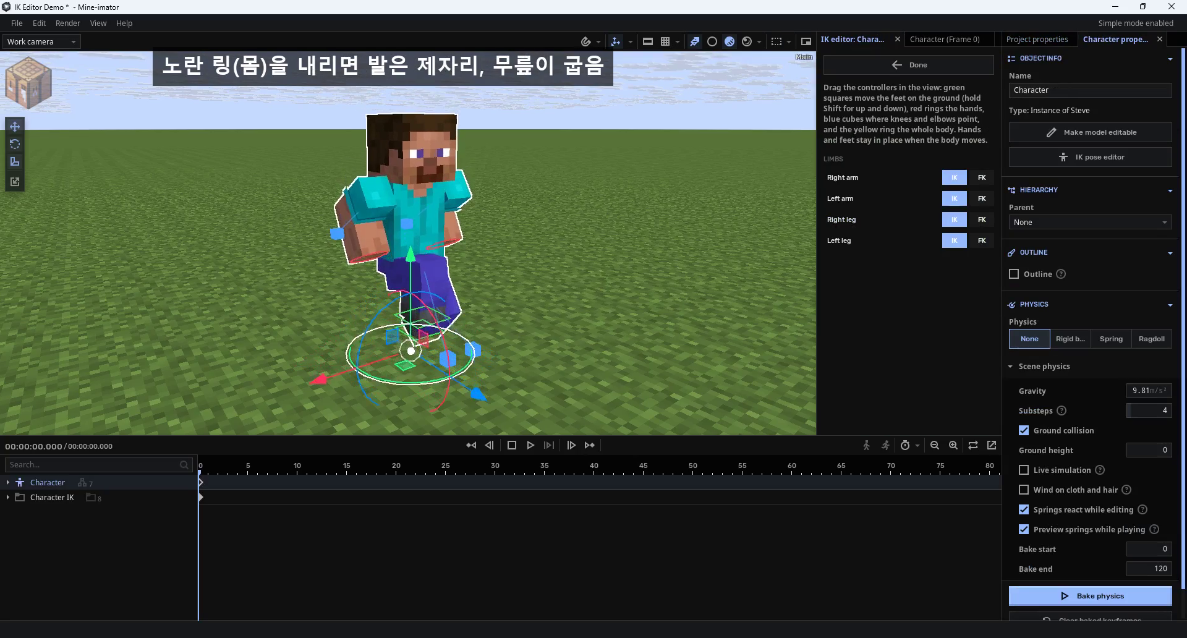Viewport: 1187px width, 638px height.
Task: Toggle the dashed selection rectangle icon
Action: (776, 41)
